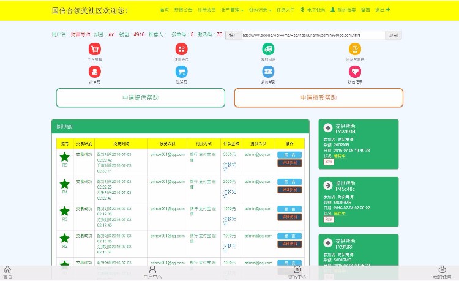Expand the 钱包记录 dropdown in top navigation
Screen dimensions: 459x281
[x=260, y=10]
